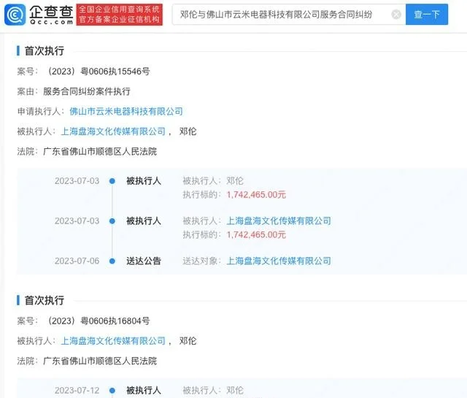Select court name under case 15546
Screen dimensions: 467x398
(100, 151)
